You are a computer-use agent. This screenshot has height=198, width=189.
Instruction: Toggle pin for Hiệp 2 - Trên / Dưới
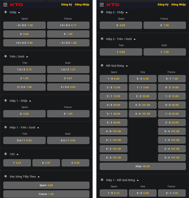pyautogui.click(x=102, y=39)
